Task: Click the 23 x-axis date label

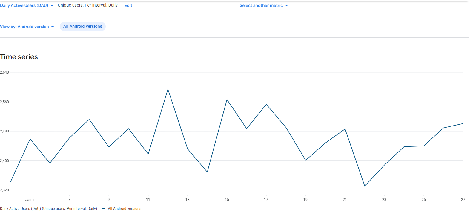Action: pyautogui.click(x=384, y=200)
